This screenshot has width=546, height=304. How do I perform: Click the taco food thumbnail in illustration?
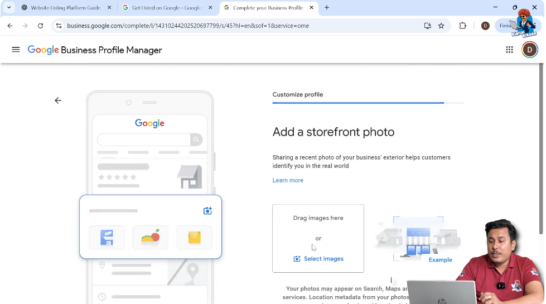click(151, 238)
